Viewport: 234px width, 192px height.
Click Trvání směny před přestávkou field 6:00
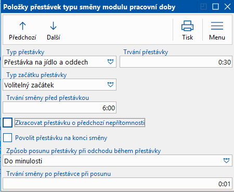(59, 108)
